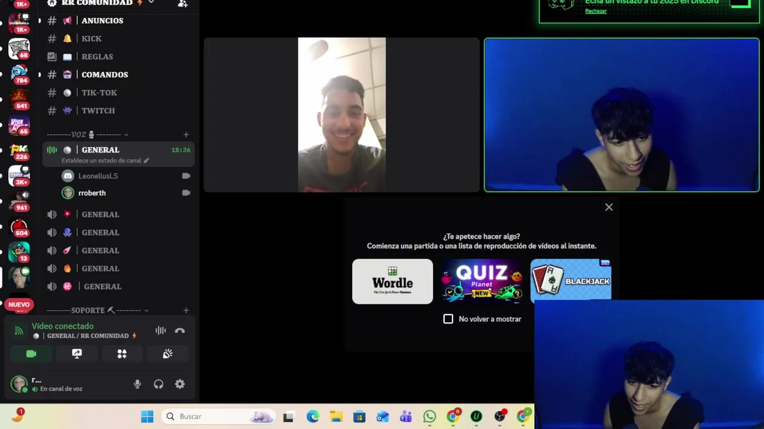The image size is (764, 429).
Task: Create a channel in VOZ category
Action: pos(186,135)
